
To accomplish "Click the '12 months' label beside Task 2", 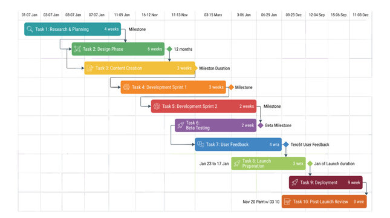I will (x=183, y=49).
